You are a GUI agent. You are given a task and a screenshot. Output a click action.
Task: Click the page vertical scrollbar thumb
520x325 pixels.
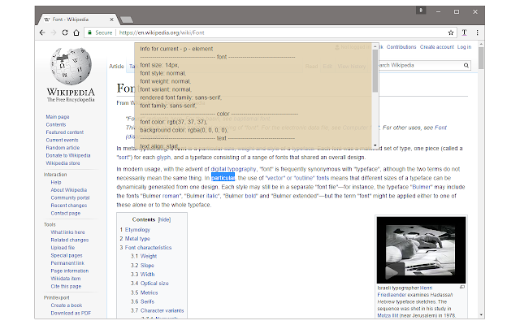pos(481,58)
